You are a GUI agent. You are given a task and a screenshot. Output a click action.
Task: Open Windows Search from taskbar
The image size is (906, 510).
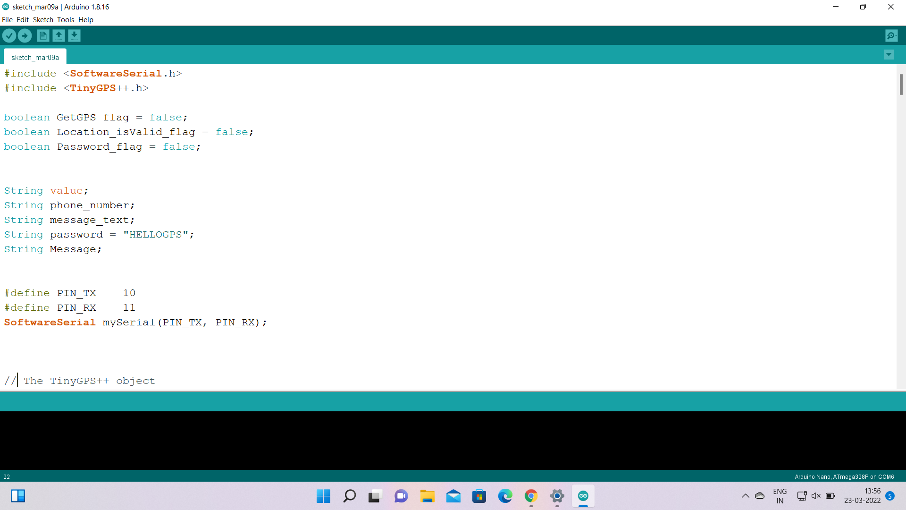(350, 496)
